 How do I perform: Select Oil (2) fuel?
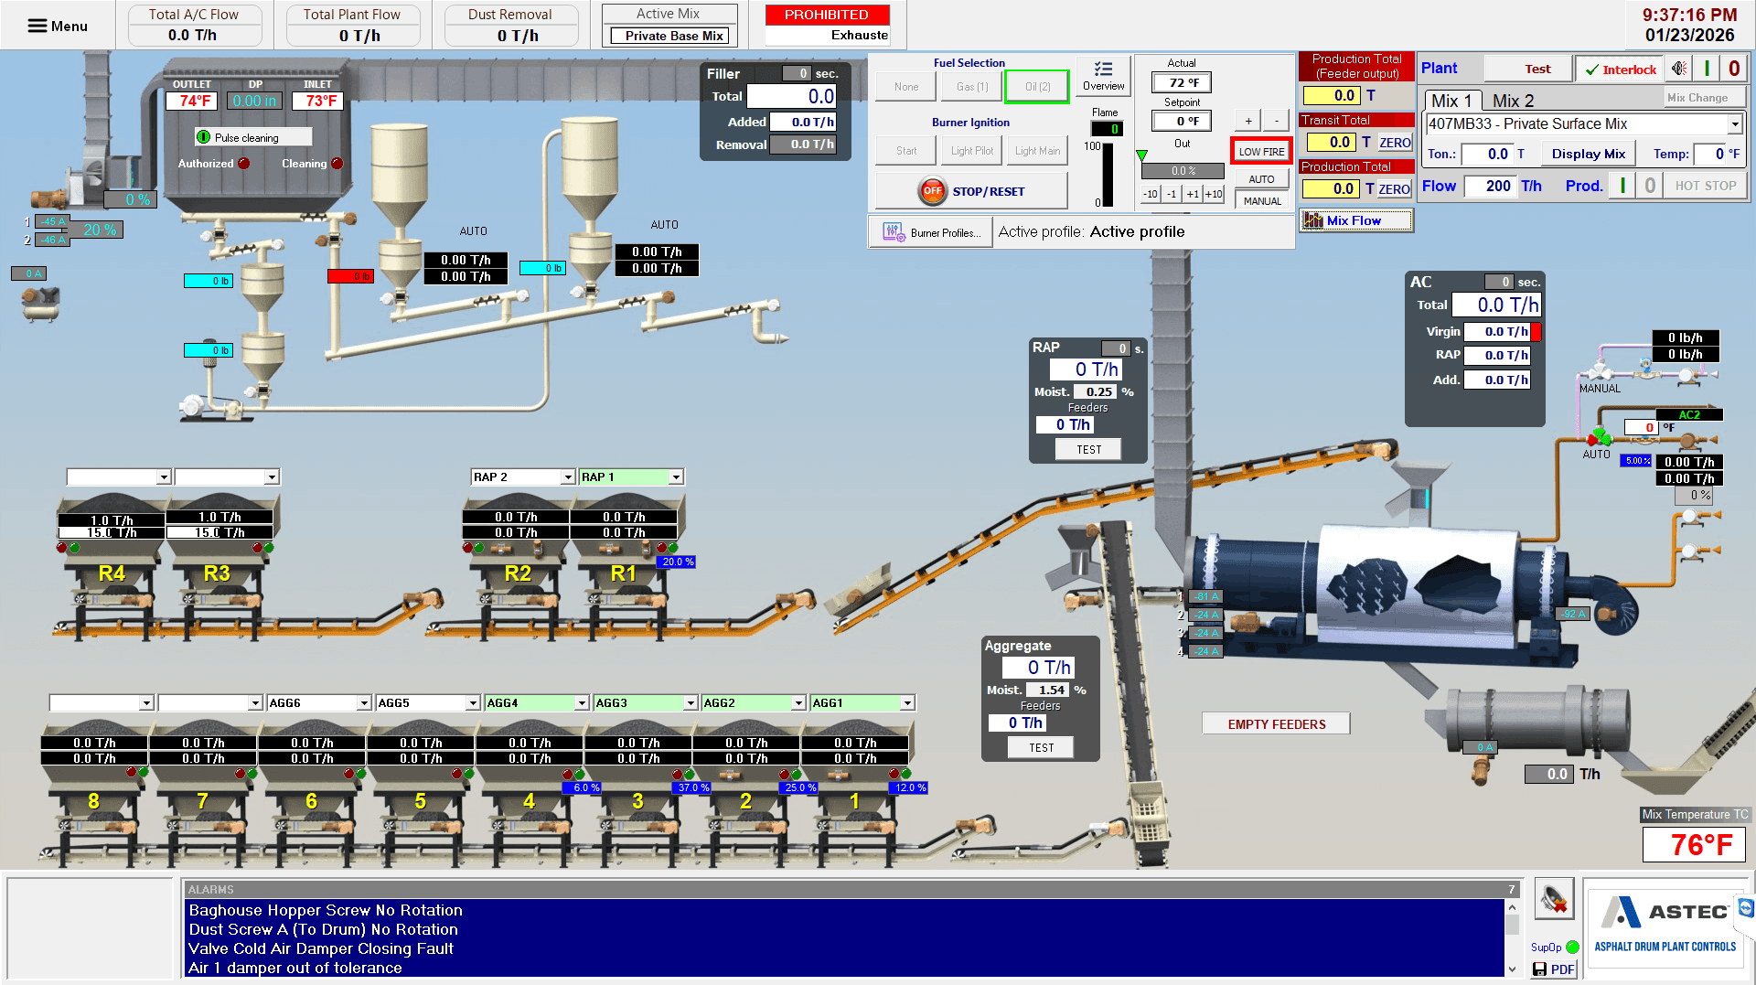1036,86
